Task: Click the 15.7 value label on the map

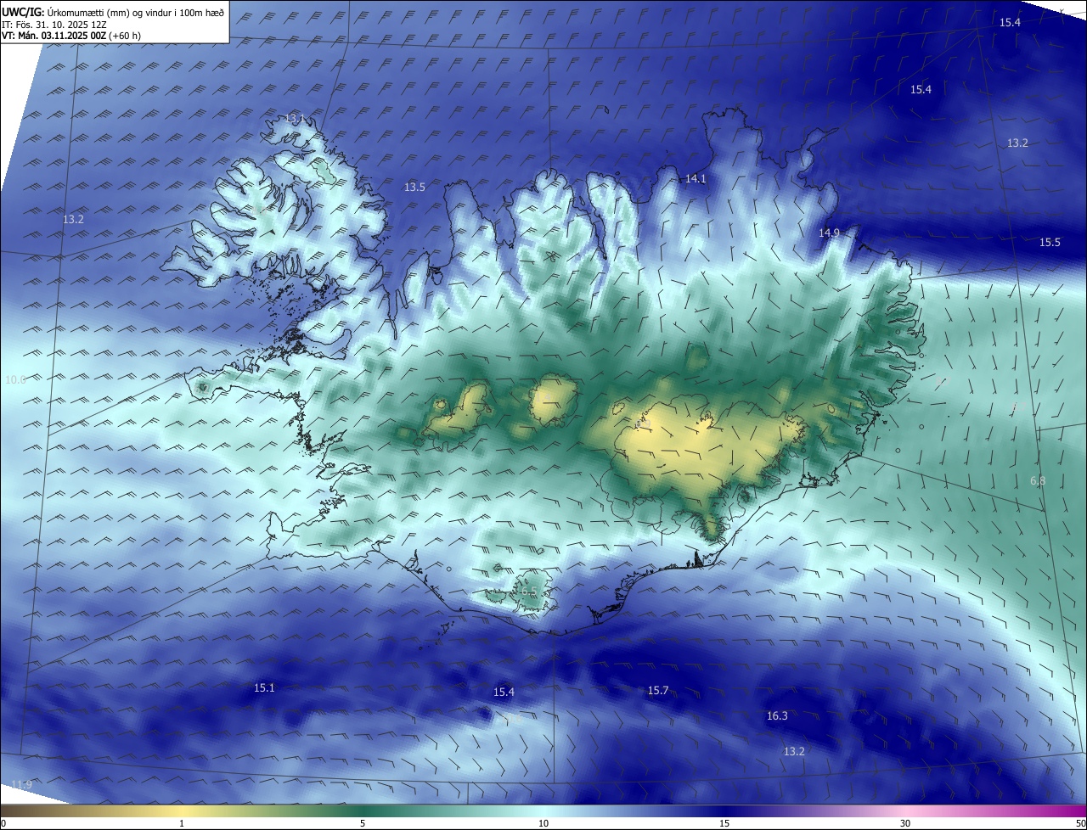Action: coord(658,691)
